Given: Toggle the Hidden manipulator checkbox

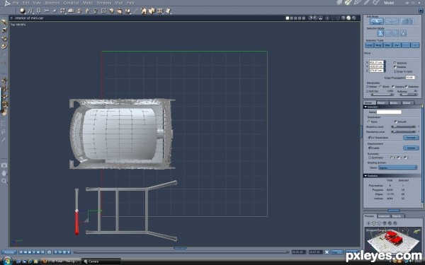Looking at the screenshot, I should [x=367, y=86].
